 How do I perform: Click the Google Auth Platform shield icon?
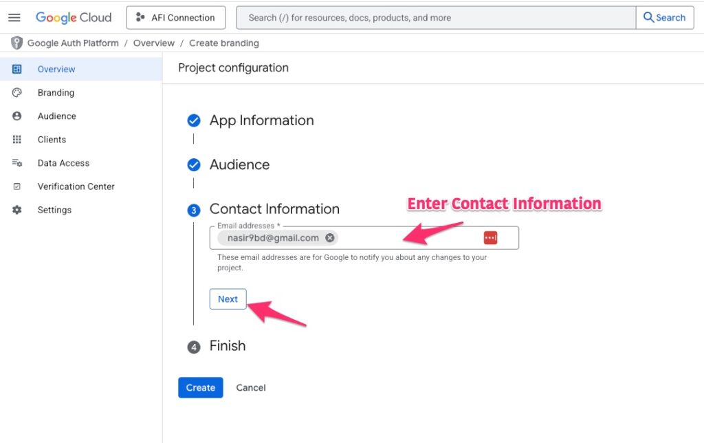pyautogui.click(x=16, y=43)
